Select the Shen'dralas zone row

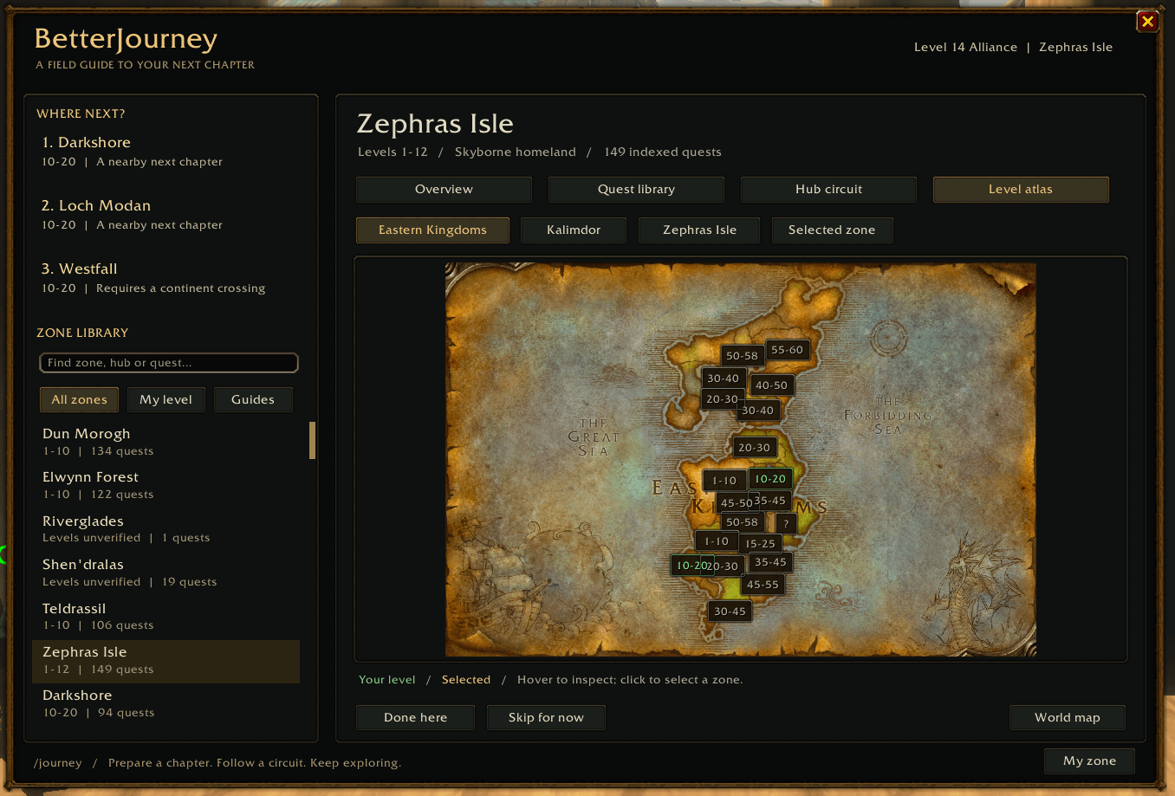166,573
